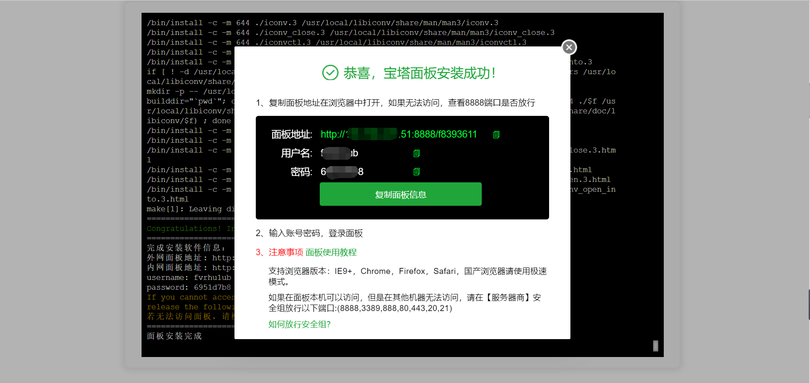Click the 'release the followi' terminal line
The width and height of the screenshot is (810, 383).
point(191,307)
